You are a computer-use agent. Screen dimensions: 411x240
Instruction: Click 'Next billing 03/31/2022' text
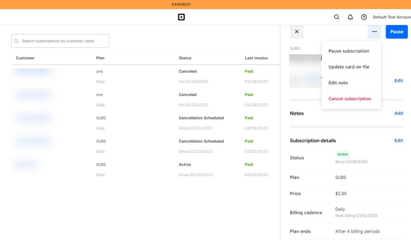click(356, 215)
